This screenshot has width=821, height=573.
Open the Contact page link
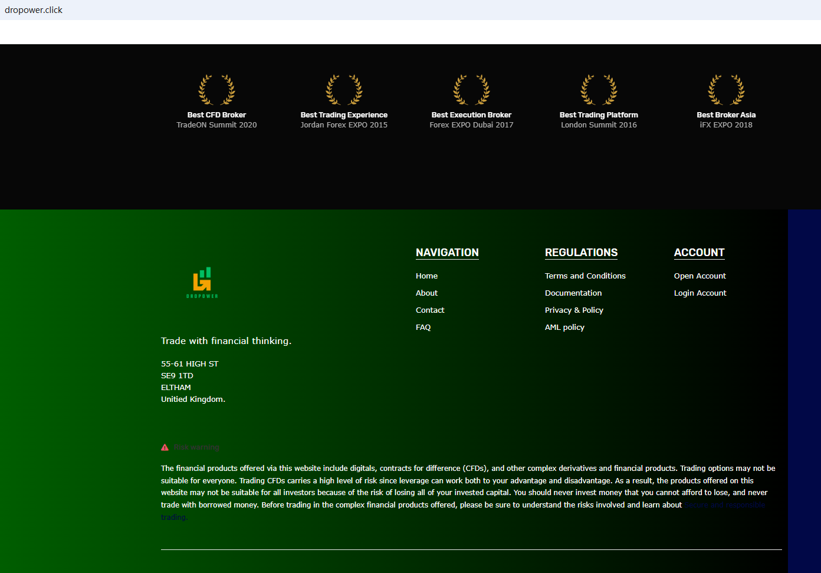point(430,310)
